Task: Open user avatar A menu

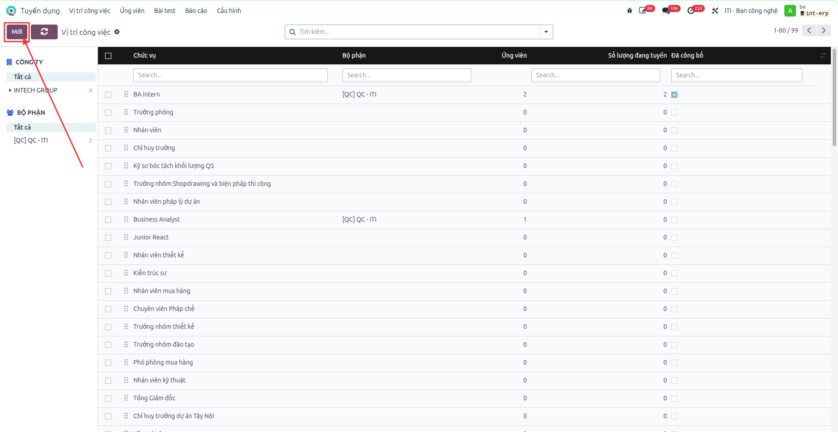Action: 790,11
